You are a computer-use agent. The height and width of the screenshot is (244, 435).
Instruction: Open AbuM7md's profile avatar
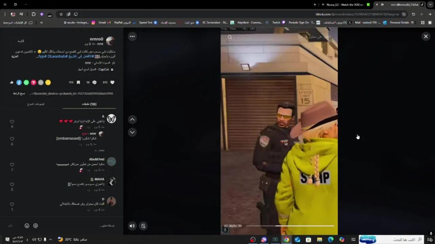click(111, 162)
